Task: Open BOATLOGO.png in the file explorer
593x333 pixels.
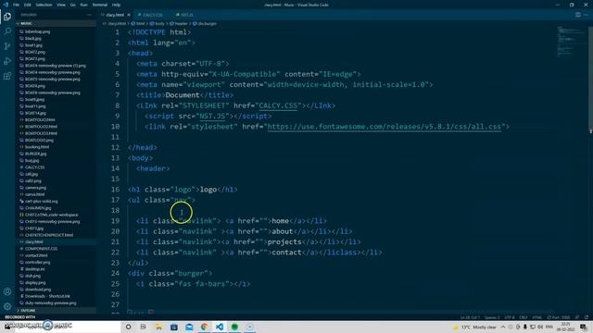Action: [x=39, y=140]
